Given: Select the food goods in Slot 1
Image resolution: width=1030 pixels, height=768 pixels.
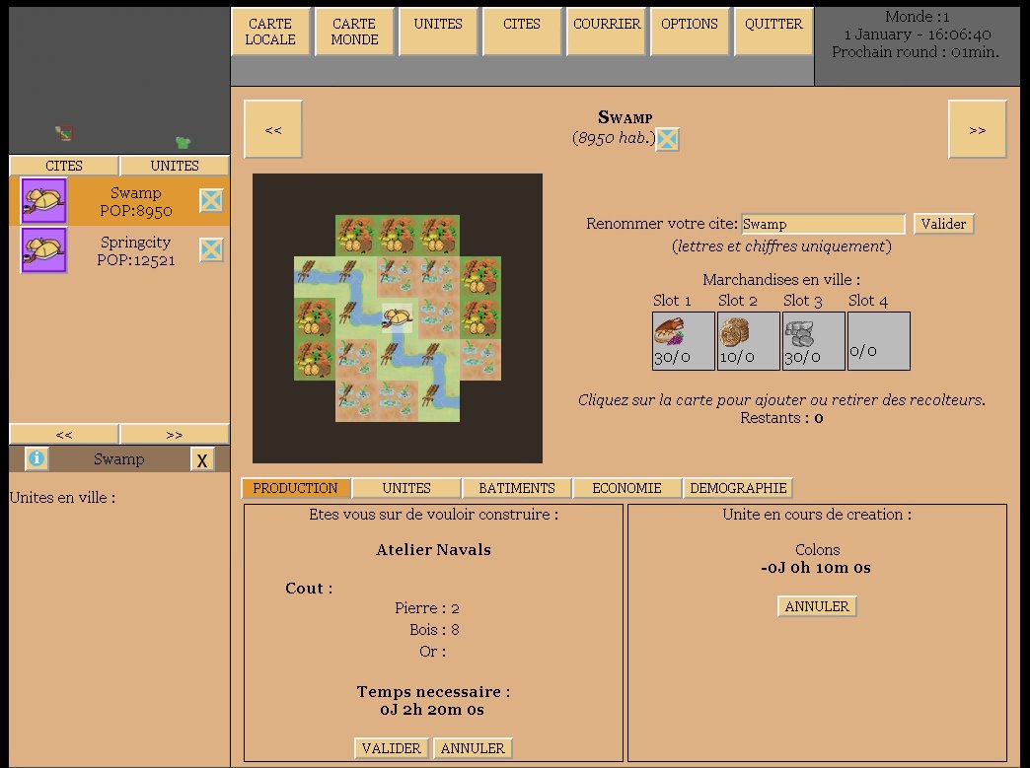Looking at the screenshot, I should pos(683,341).
